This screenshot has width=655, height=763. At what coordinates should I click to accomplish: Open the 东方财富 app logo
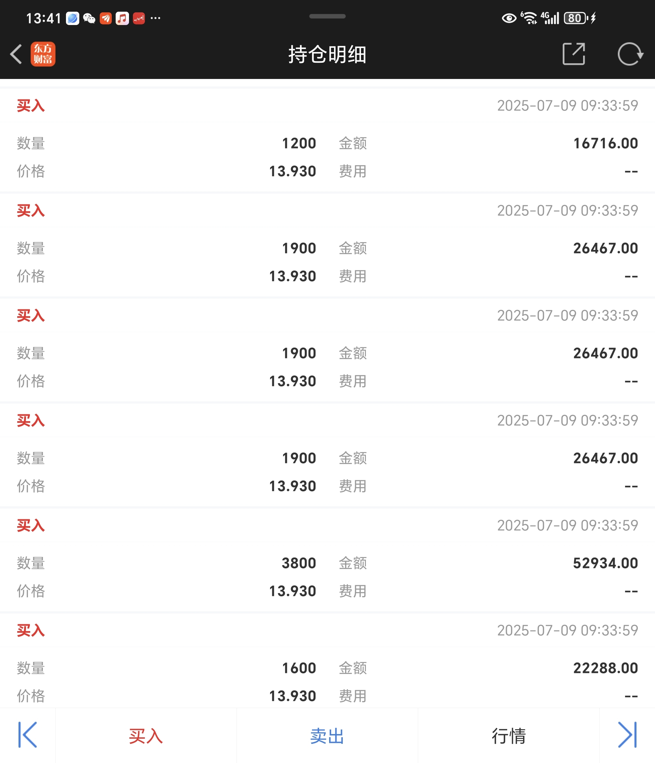pyautogui.click(x=43, y=54)
